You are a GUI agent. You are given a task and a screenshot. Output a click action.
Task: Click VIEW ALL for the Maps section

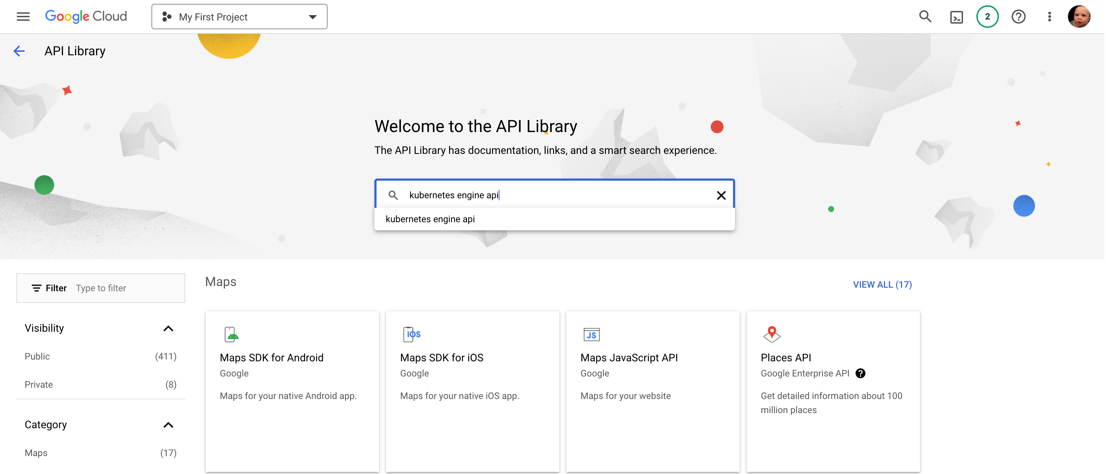point(882,284)
